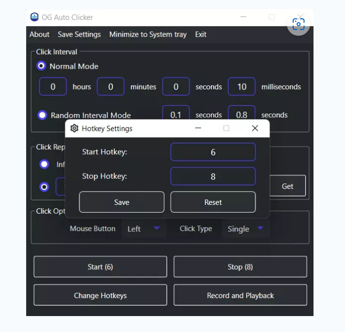This screenshot has width=345, height=332.
Task: Click the Start Hotkey field
Action: [213, 152]
